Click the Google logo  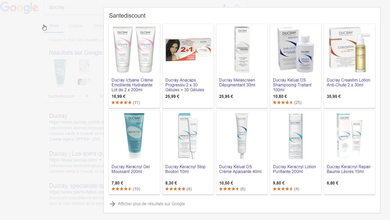(x=19, y=8)
